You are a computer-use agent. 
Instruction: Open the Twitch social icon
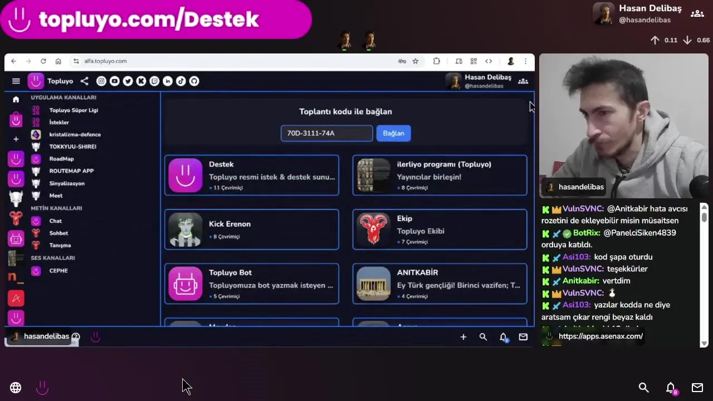coord(154,81)
